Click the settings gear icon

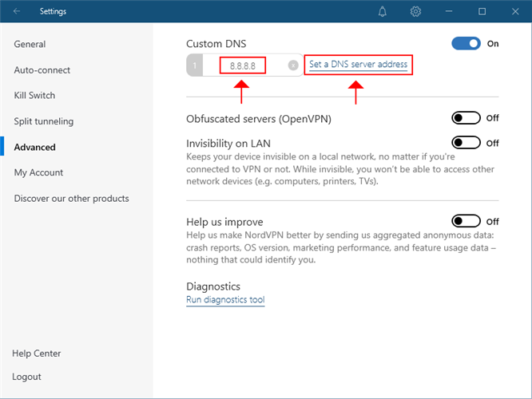(415, 12)
